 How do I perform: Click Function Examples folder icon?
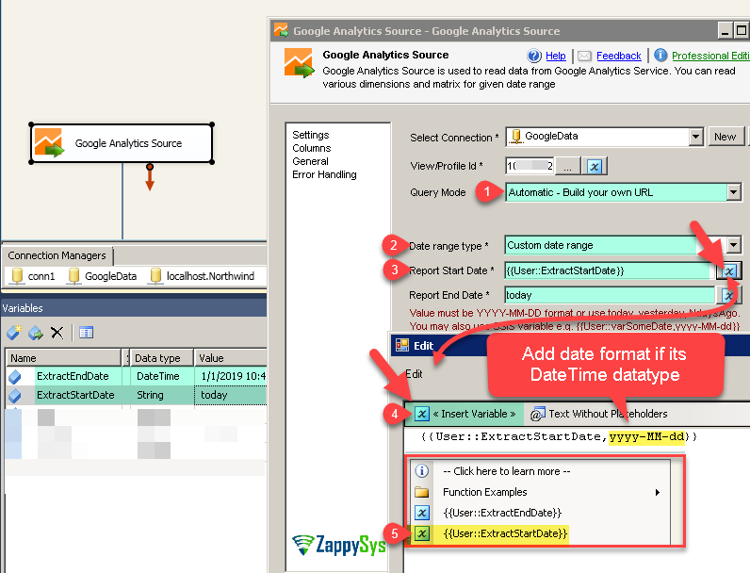(x=421, y=492)
